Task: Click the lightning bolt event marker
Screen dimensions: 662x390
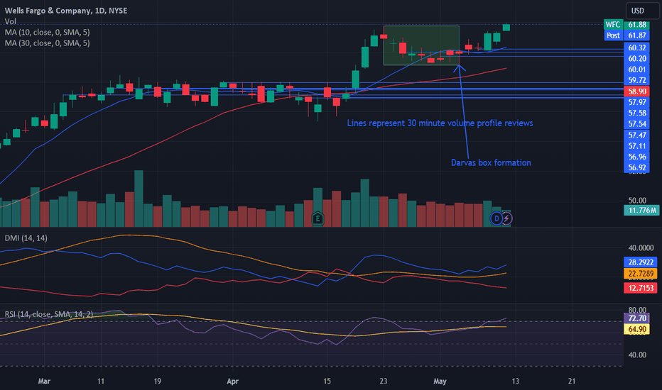Action: tap(506, 218)
